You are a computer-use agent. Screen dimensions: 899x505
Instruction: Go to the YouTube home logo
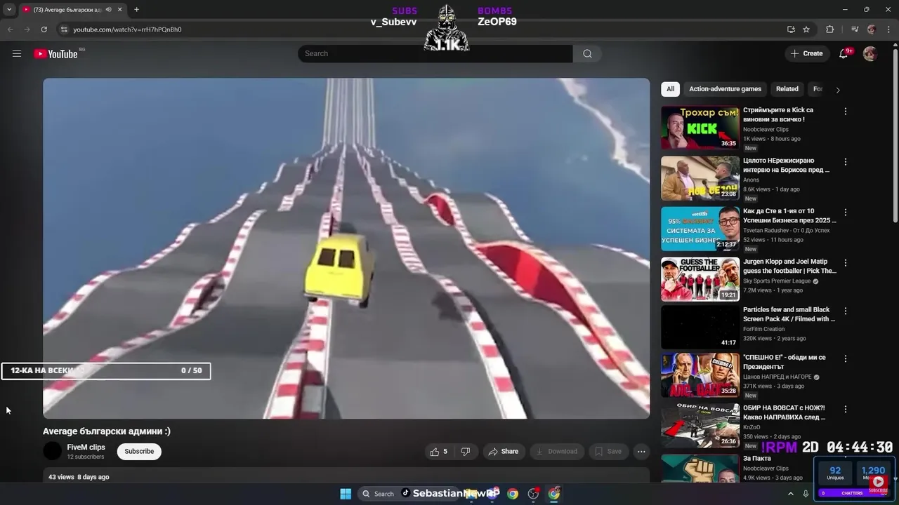tap(55, 54)
